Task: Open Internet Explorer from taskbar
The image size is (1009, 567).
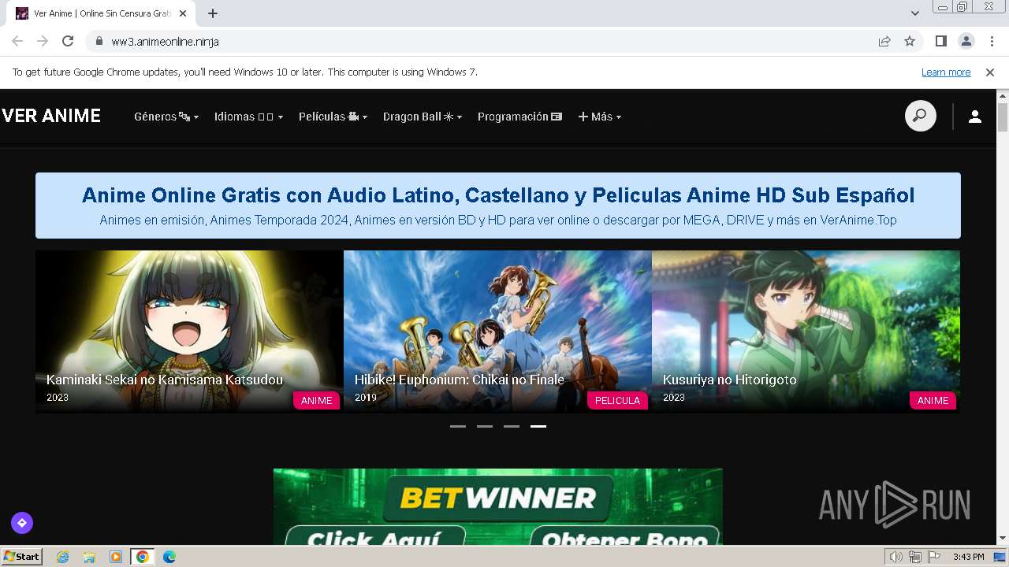Action: pyautogui.click(x=62, y=557)
